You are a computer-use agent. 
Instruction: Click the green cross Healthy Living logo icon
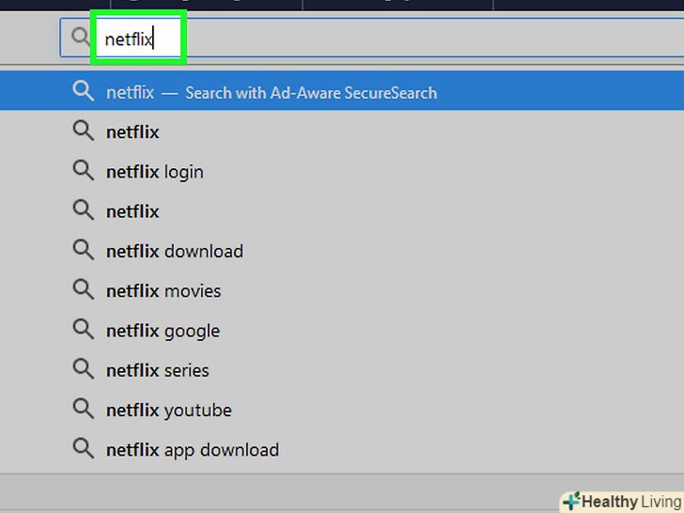[x=570, y=501]
